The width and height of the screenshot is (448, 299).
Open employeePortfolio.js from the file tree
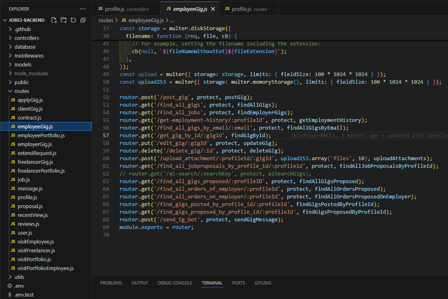pos(46,135)
